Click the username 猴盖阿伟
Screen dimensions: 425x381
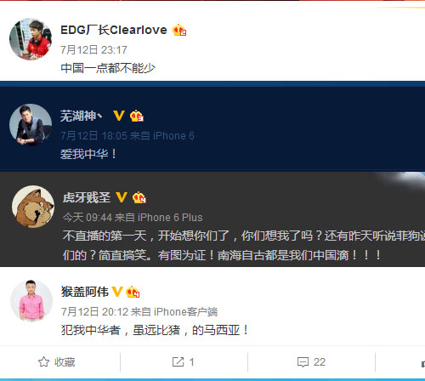(x=85, y=292)
